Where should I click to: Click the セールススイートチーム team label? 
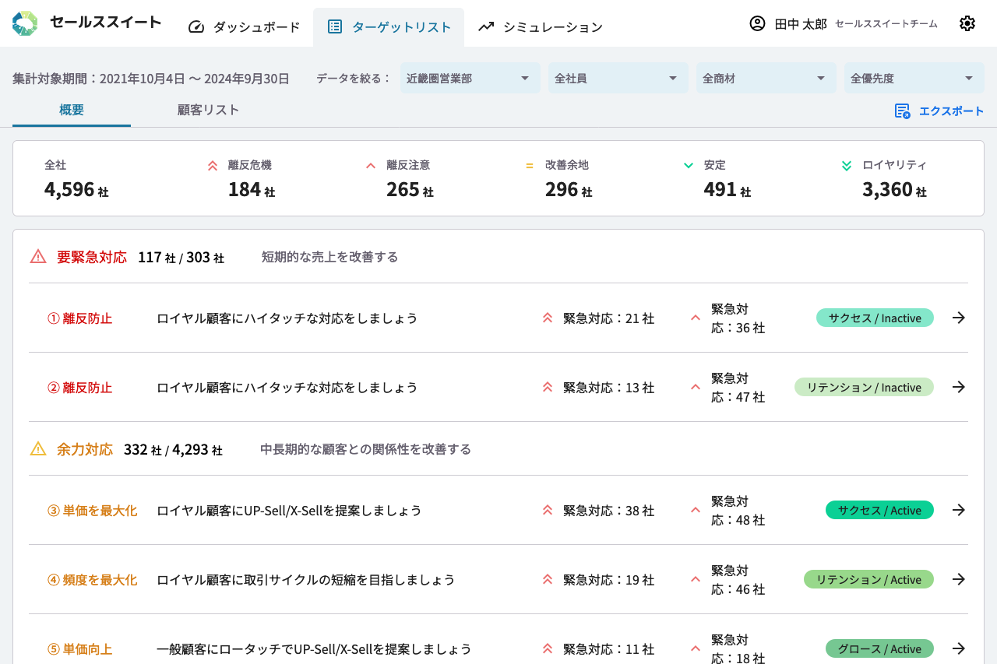click(x=886, y=24)
